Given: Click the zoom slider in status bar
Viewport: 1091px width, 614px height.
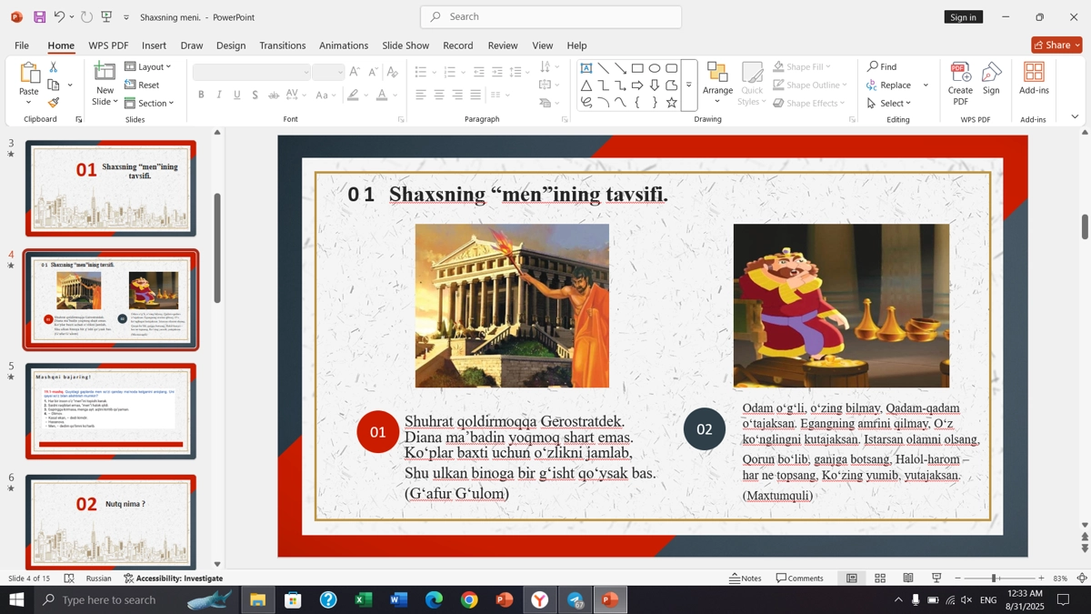Looking at the screenshot, I should (996, 579).
